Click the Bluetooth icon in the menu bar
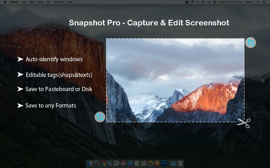 click(x=209, y=2)
